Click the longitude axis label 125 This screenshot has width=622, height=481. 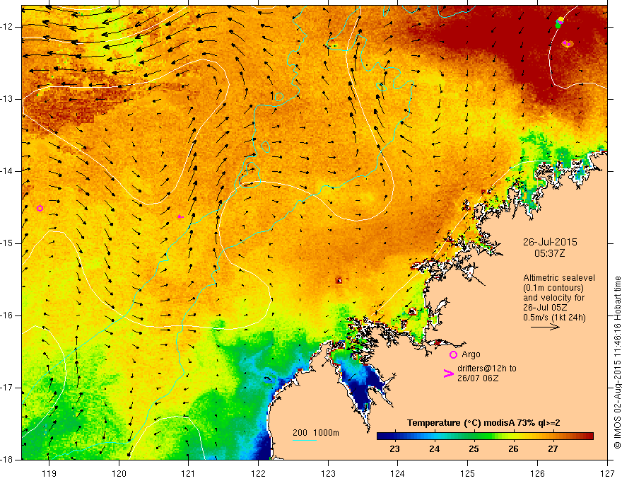click(468, 473)
